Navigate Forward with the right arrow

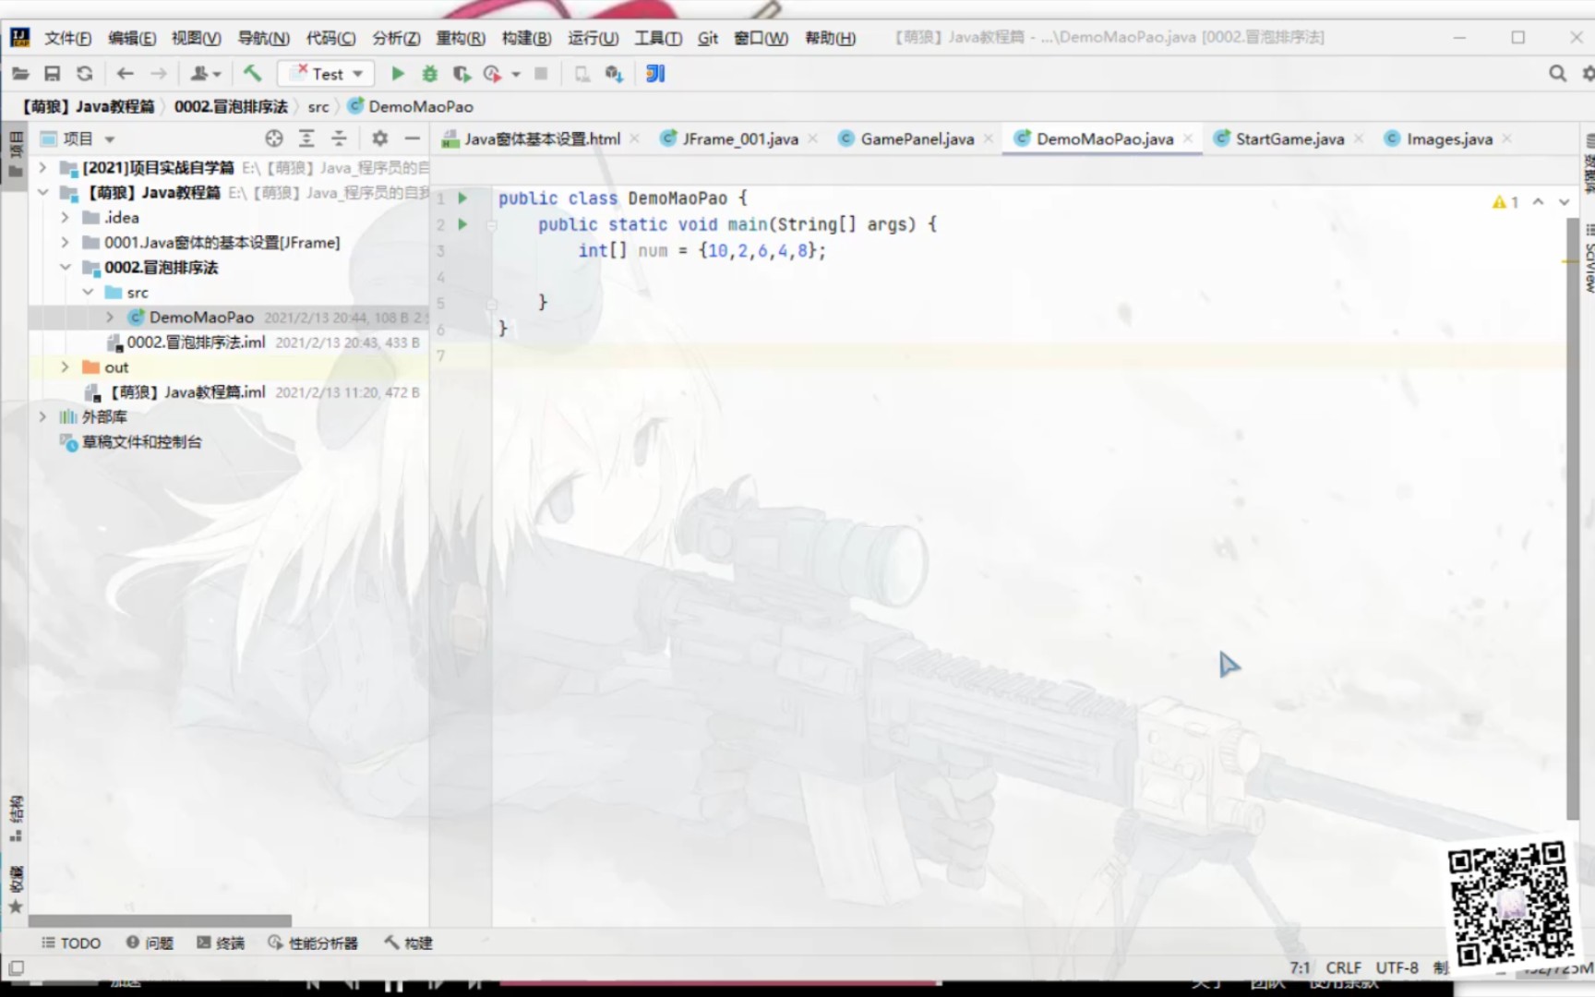coord(159,74)
